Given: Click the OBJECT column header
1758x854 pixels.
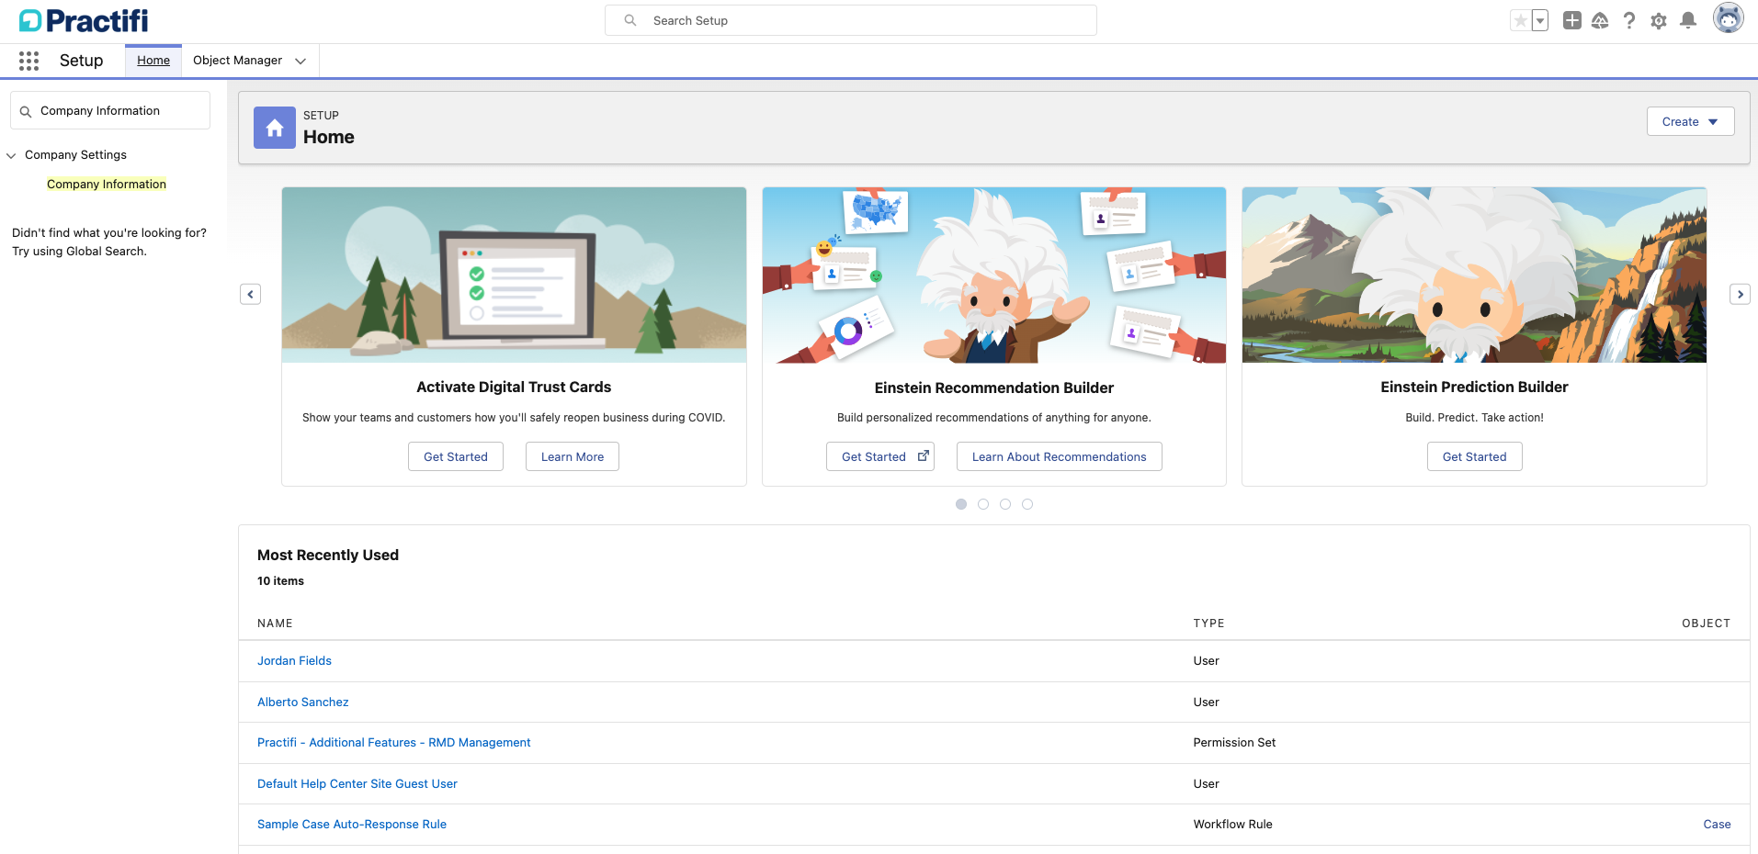Looking at the screenshot, I should [1707, 624].
